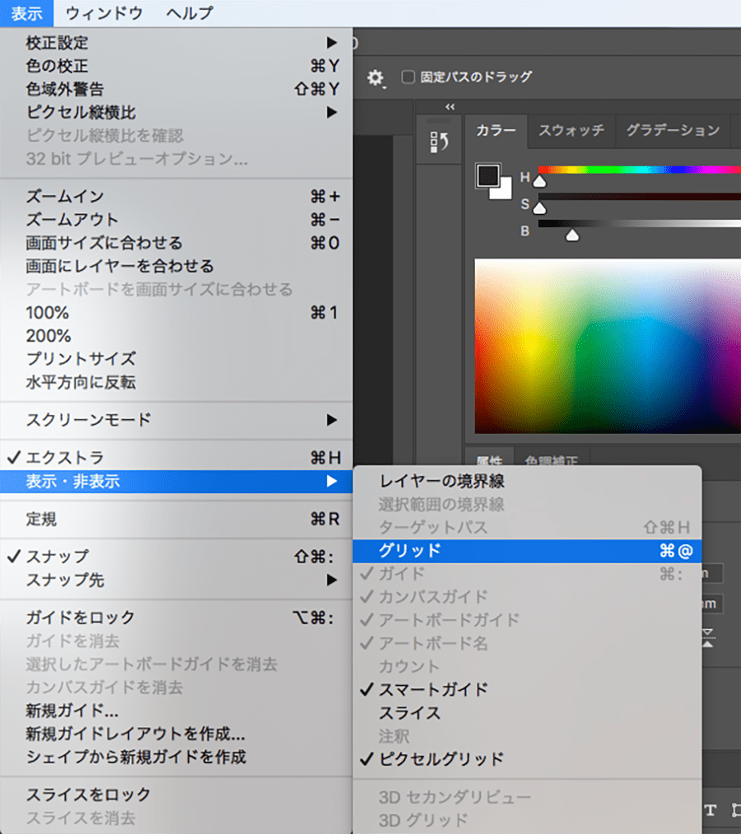Toggle ピクセルグリッド visibility off

click(440, 758)
